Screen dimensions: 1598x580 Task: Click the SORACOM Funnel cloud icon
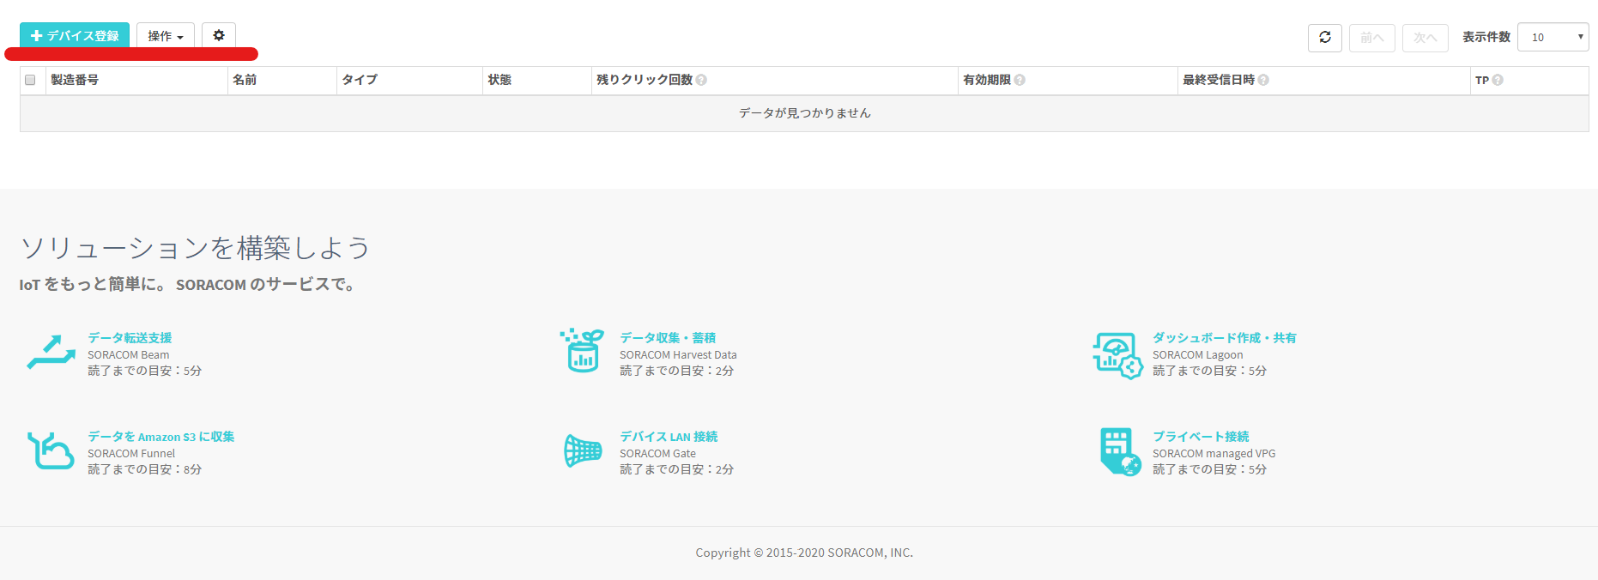(51, 450)
